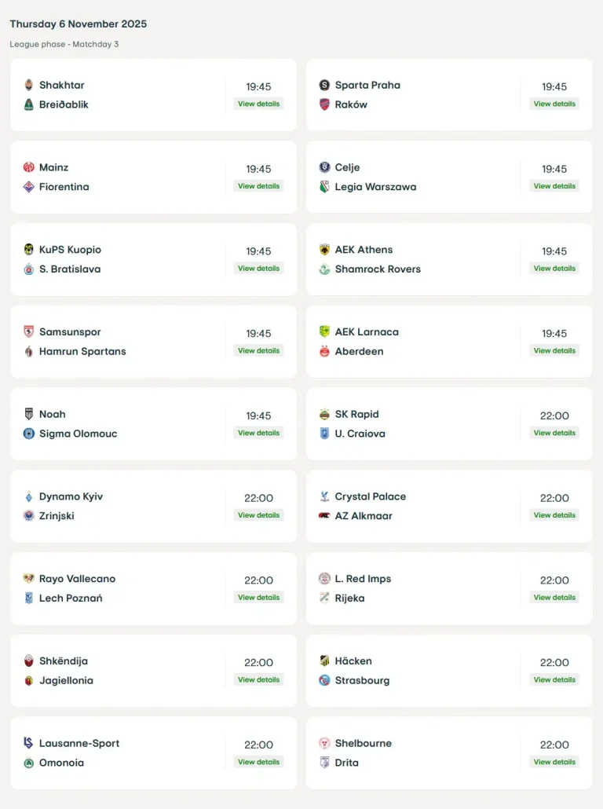Viewport: 603px width, 809px height.
Task: Click the Legia Warszawa club crest
Action: 324,187
